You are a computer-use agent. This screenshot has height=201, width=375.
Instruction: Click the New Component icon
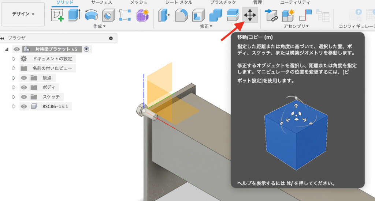(x=288, y=15)
